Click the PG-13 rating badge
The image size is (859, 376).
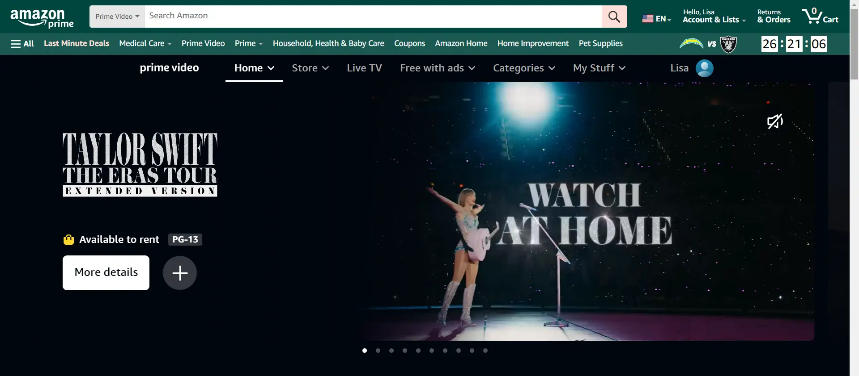pos(185,240)
